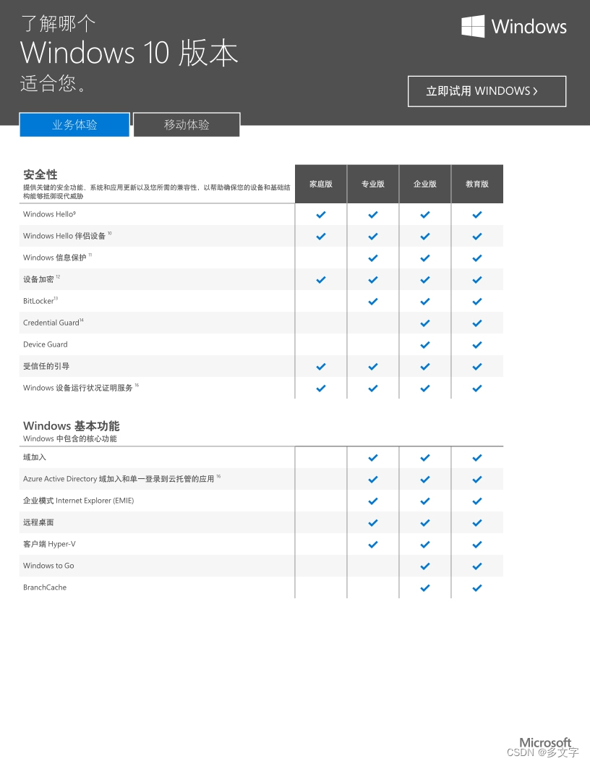590x764 pixels.
Task: Click Device Guard checkmark under 企业版
Action: click(x=425, y=344)
